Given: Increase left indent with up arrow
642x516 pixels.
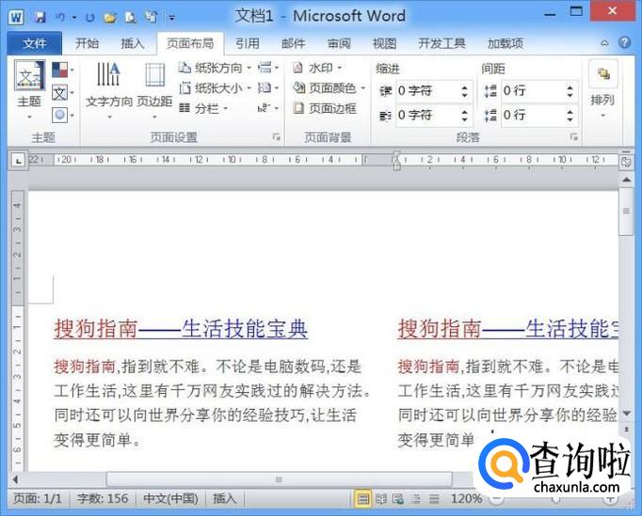Looking at the screenshot, I should coord(464,86).
